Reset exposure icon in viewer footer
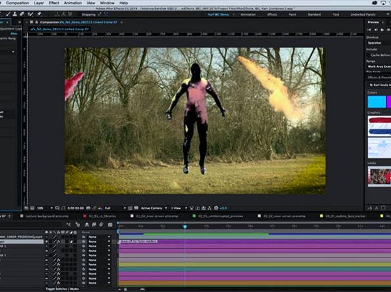391x292 pixels. [216, 208]
